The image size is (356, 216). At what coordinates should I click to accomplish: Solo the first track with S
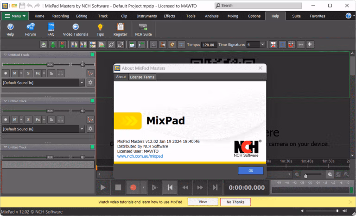(28, 73)
